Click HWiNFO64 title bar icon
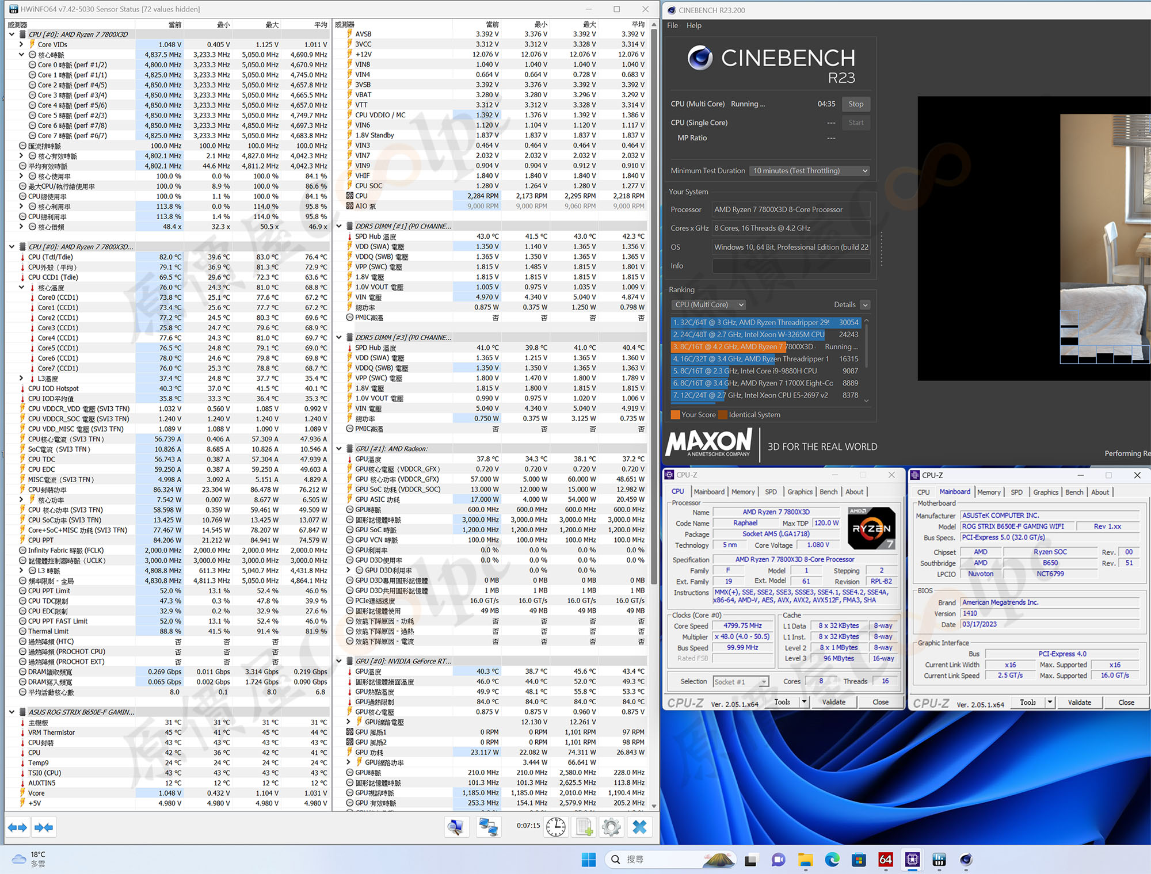The width and height of the screenshot is (1151, 874). 13,9
